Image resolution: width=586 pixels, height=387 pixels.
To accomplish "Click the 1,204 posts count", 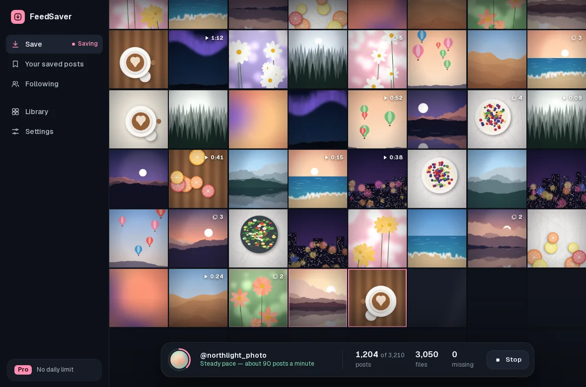I will [x=366, y=354].
